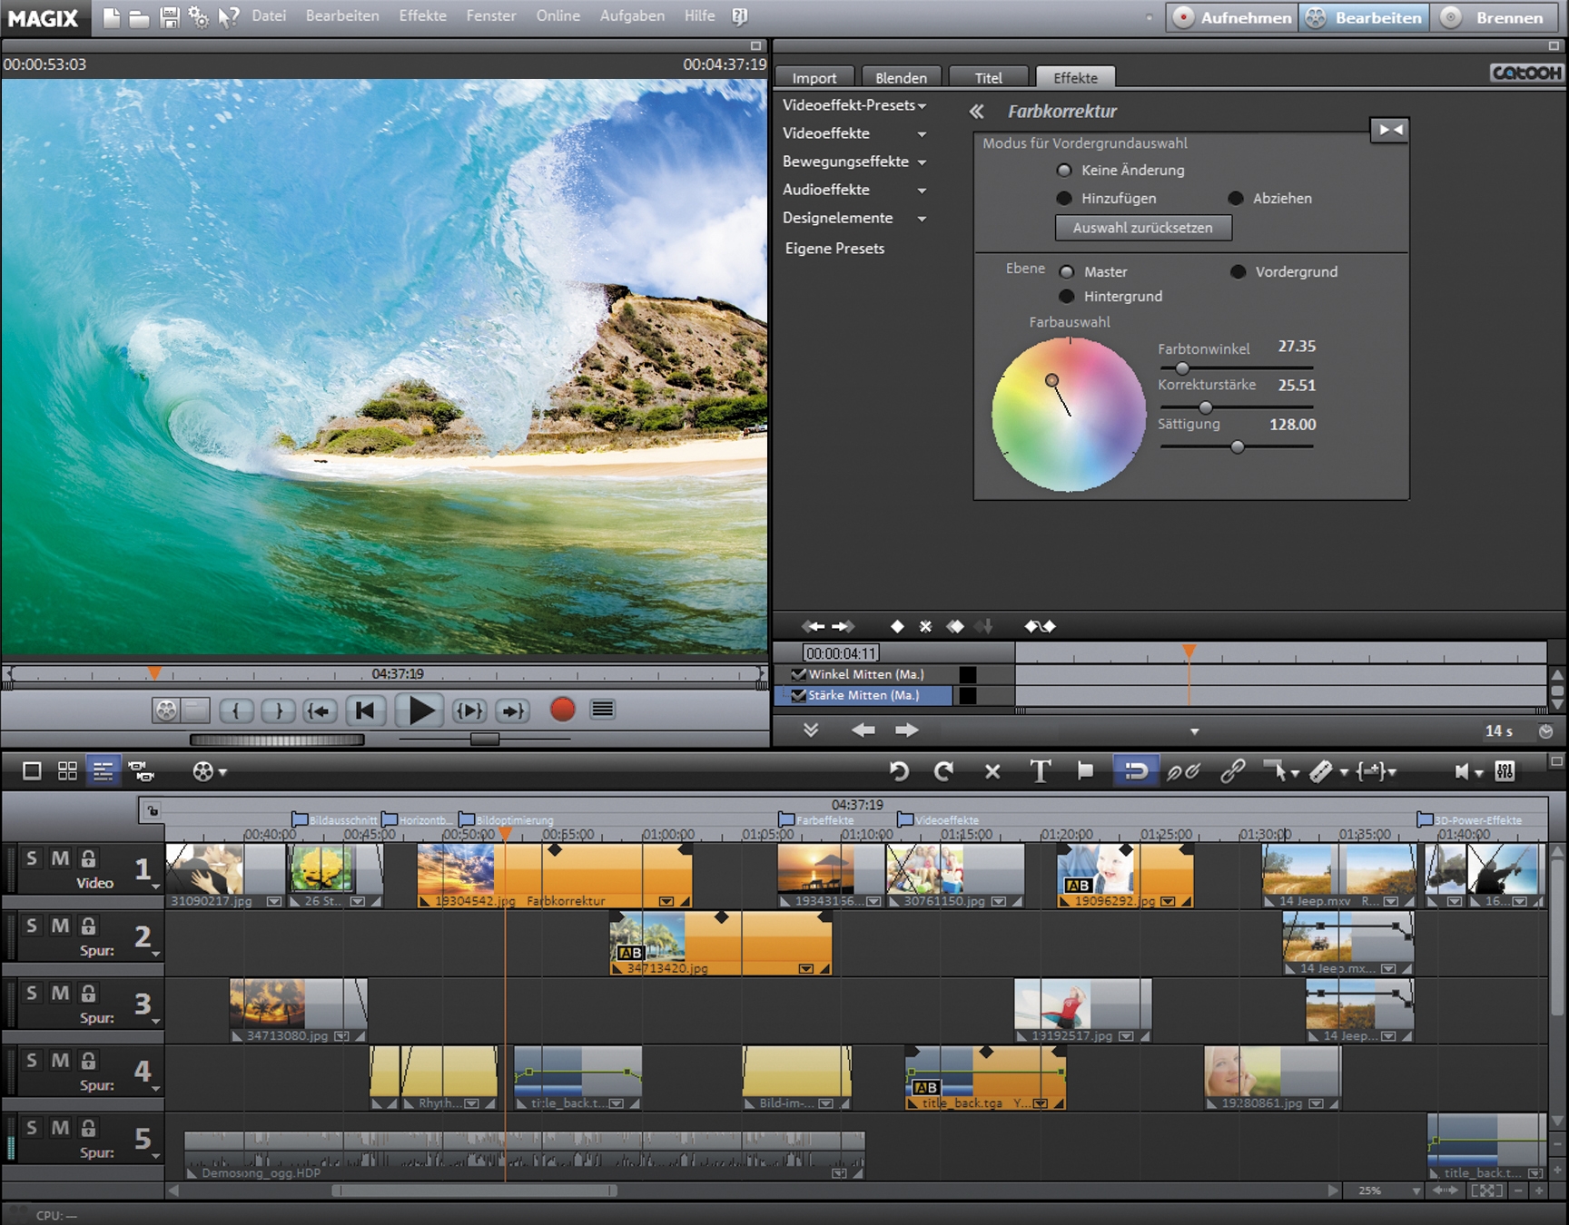Screen dimensions: 1569x1225
Task: Open the Effekte menu
Action: [x=422, y=15]
